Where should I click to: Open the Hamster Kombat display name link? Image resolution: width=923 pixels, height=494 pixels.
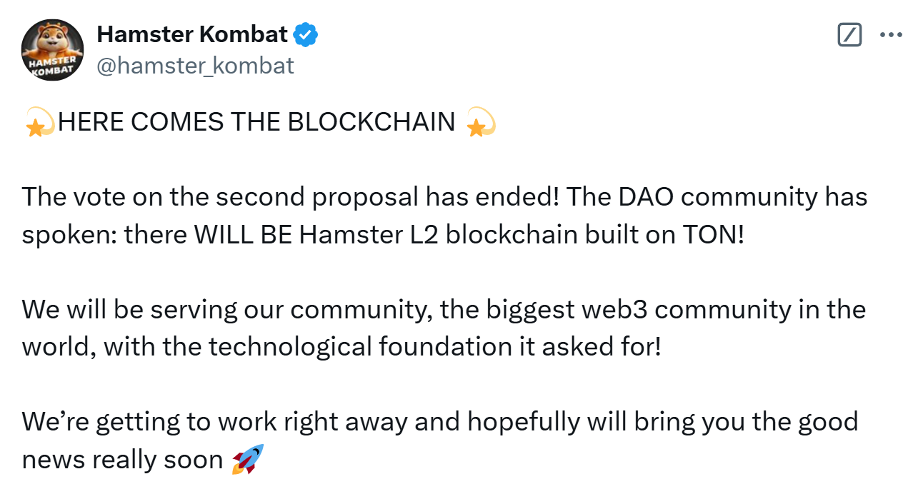click(192, 34)
